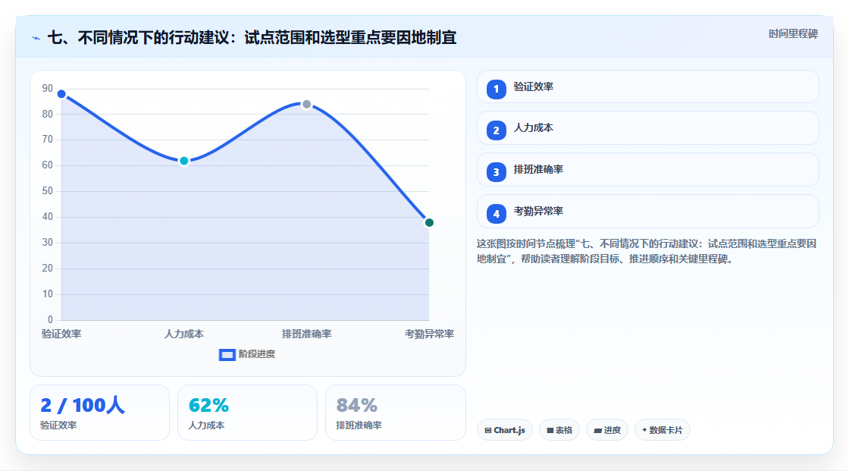Viewport: 849px width, 471px height.
Task: Click the x-axis label 验证效率
Action: 61,334
